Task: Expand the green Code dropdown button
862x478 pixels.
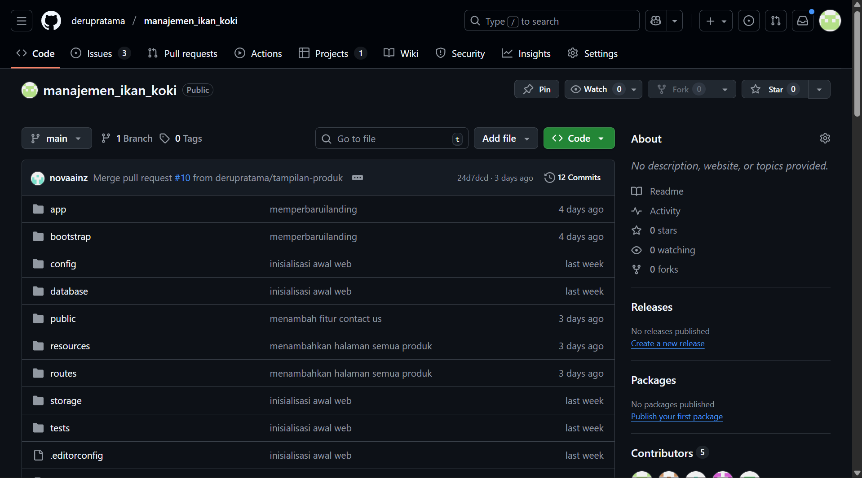Action: point(579,138)
